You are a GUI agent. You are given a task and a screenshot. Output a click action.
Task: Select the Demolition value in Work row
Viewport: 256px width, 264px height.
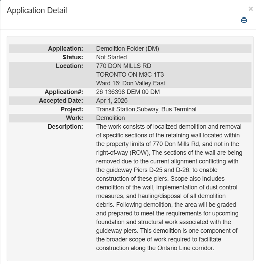click(x=110, y=118)
